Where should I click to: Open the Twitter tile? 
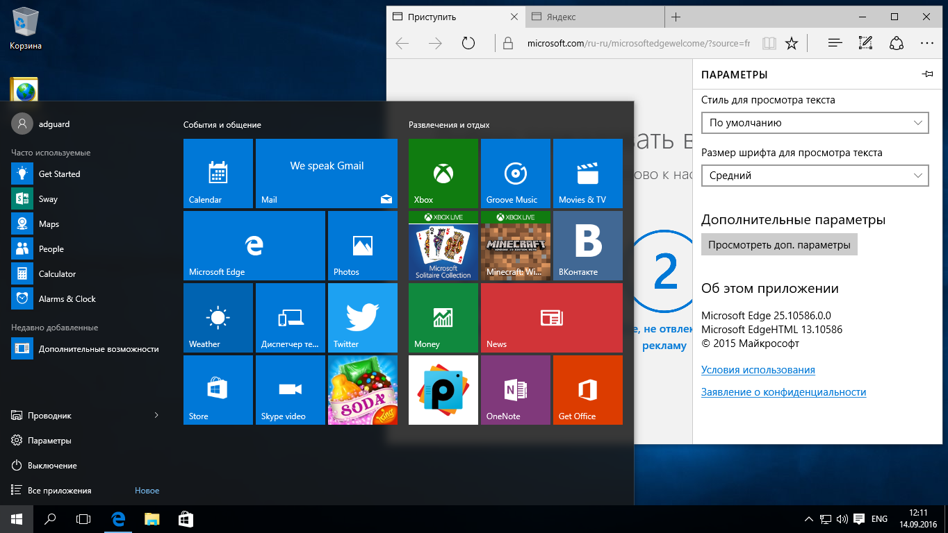click(x=363, y=318)
